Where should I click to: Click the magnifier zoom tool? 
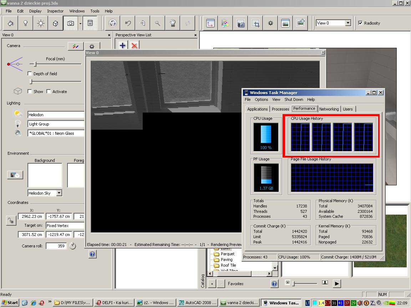pos(157,23)
